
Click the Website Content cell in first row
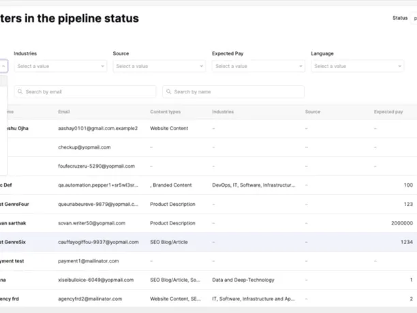tap(169, 128)
